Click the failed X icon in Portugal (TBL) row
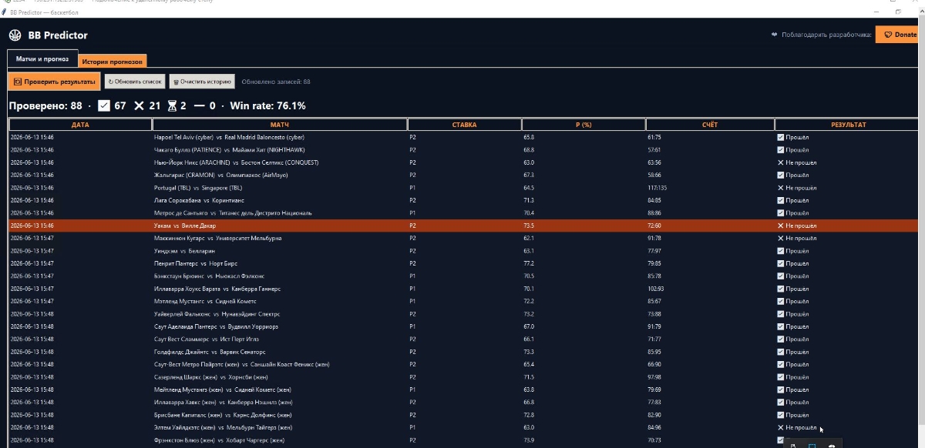This screenshot has width=925, height=448. (x=781, y=188)
